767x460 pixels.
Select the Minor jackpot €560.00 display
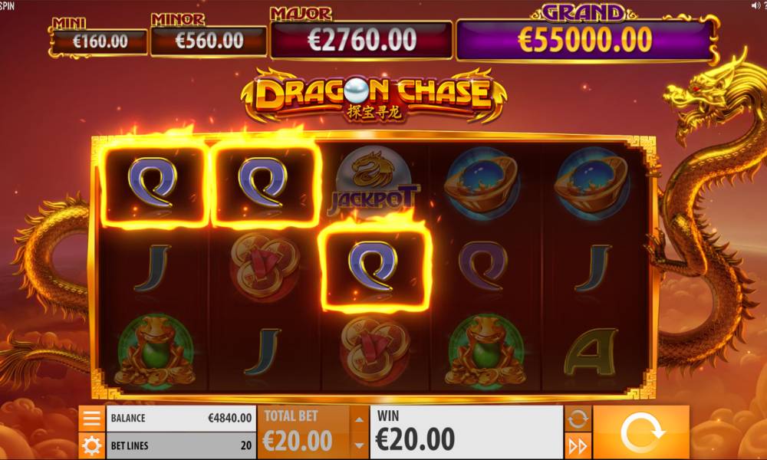point(209,41)
